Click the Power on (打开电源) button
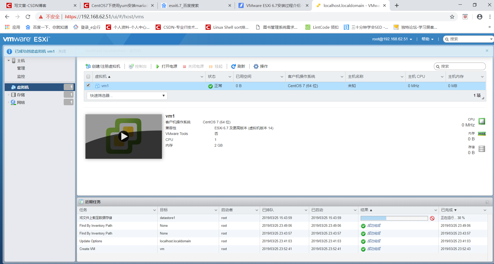This screenshot has width=494, height=264. tap(166, 66)
